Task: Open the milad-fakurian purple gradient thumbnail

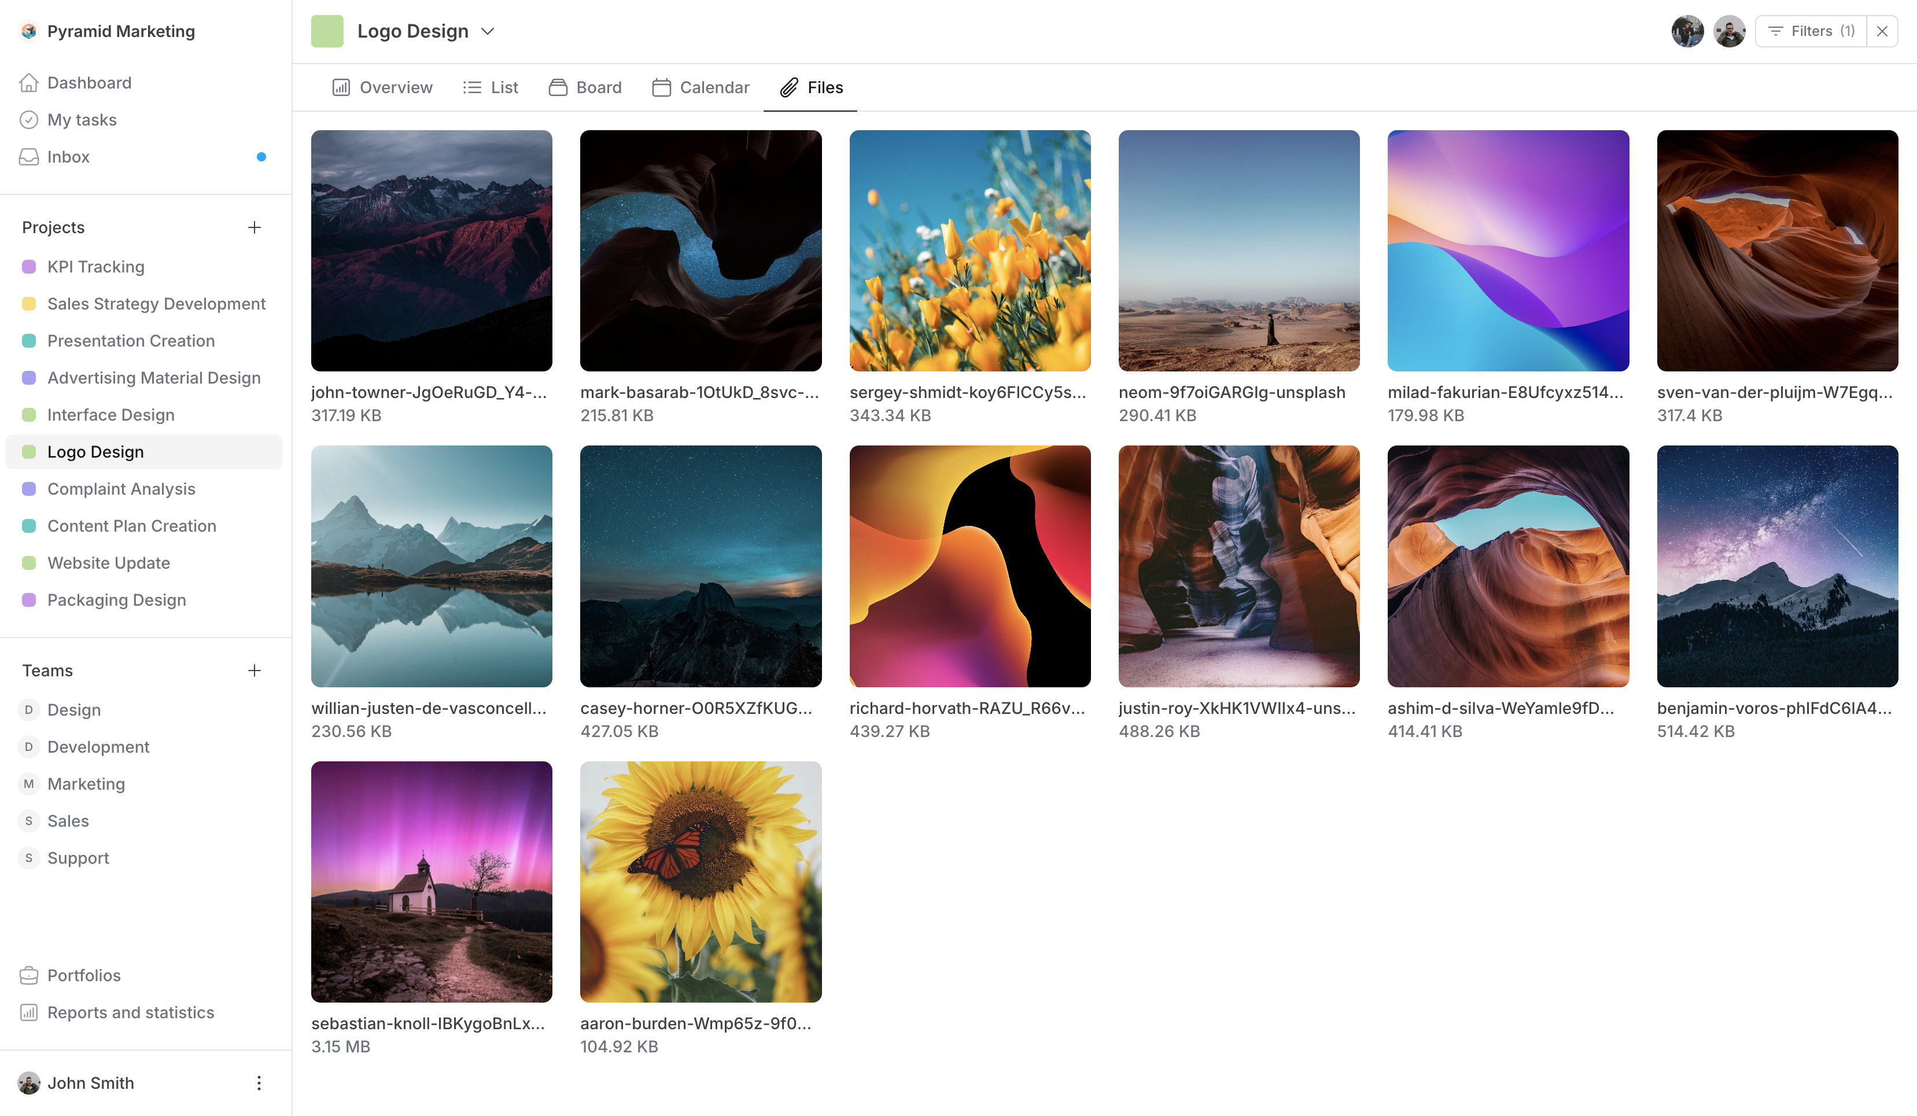Action: pyautogui.click(x=1507, y=251)
